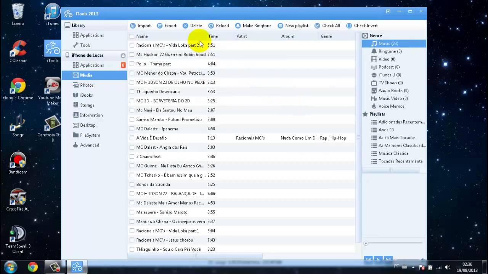The height and width of the screenshot is (274, 488).
Task: Open Google Chrome from the taskbar
Action: click(x=33, y=267)
